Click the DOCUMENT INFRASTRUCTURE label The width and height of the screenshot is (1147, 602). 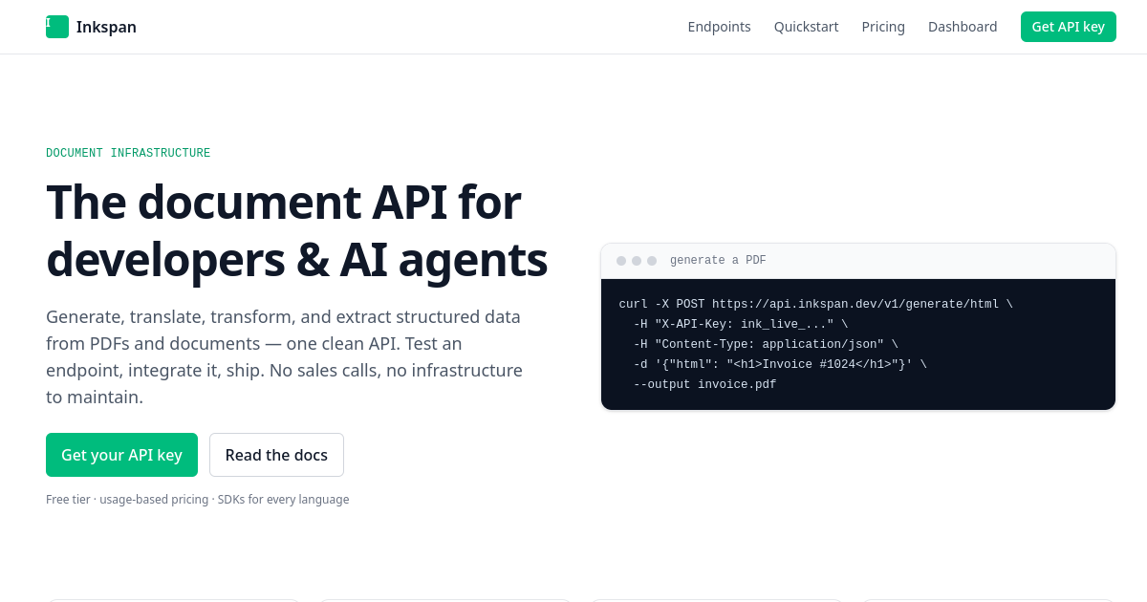pyautogui.click(x=128, y=153)
